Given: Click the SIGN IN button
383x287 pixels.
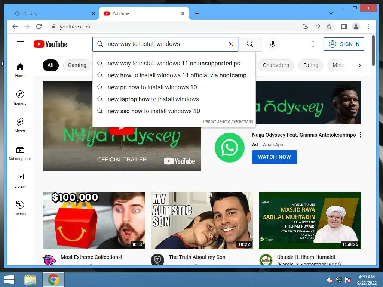Looking at the screenshot, I should [344, 44].
